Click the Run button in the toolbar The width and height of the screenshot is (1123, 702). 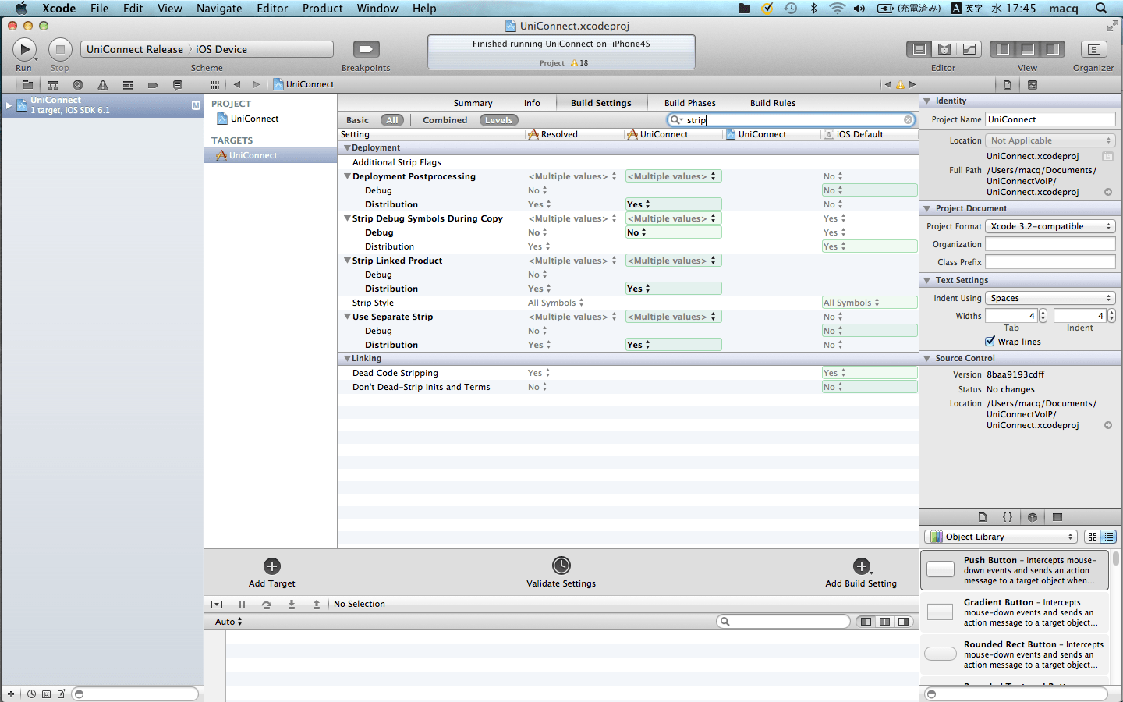tap(24, 49)
